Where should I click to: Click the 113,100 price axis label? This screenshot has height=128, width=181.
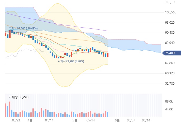(171, 2)
